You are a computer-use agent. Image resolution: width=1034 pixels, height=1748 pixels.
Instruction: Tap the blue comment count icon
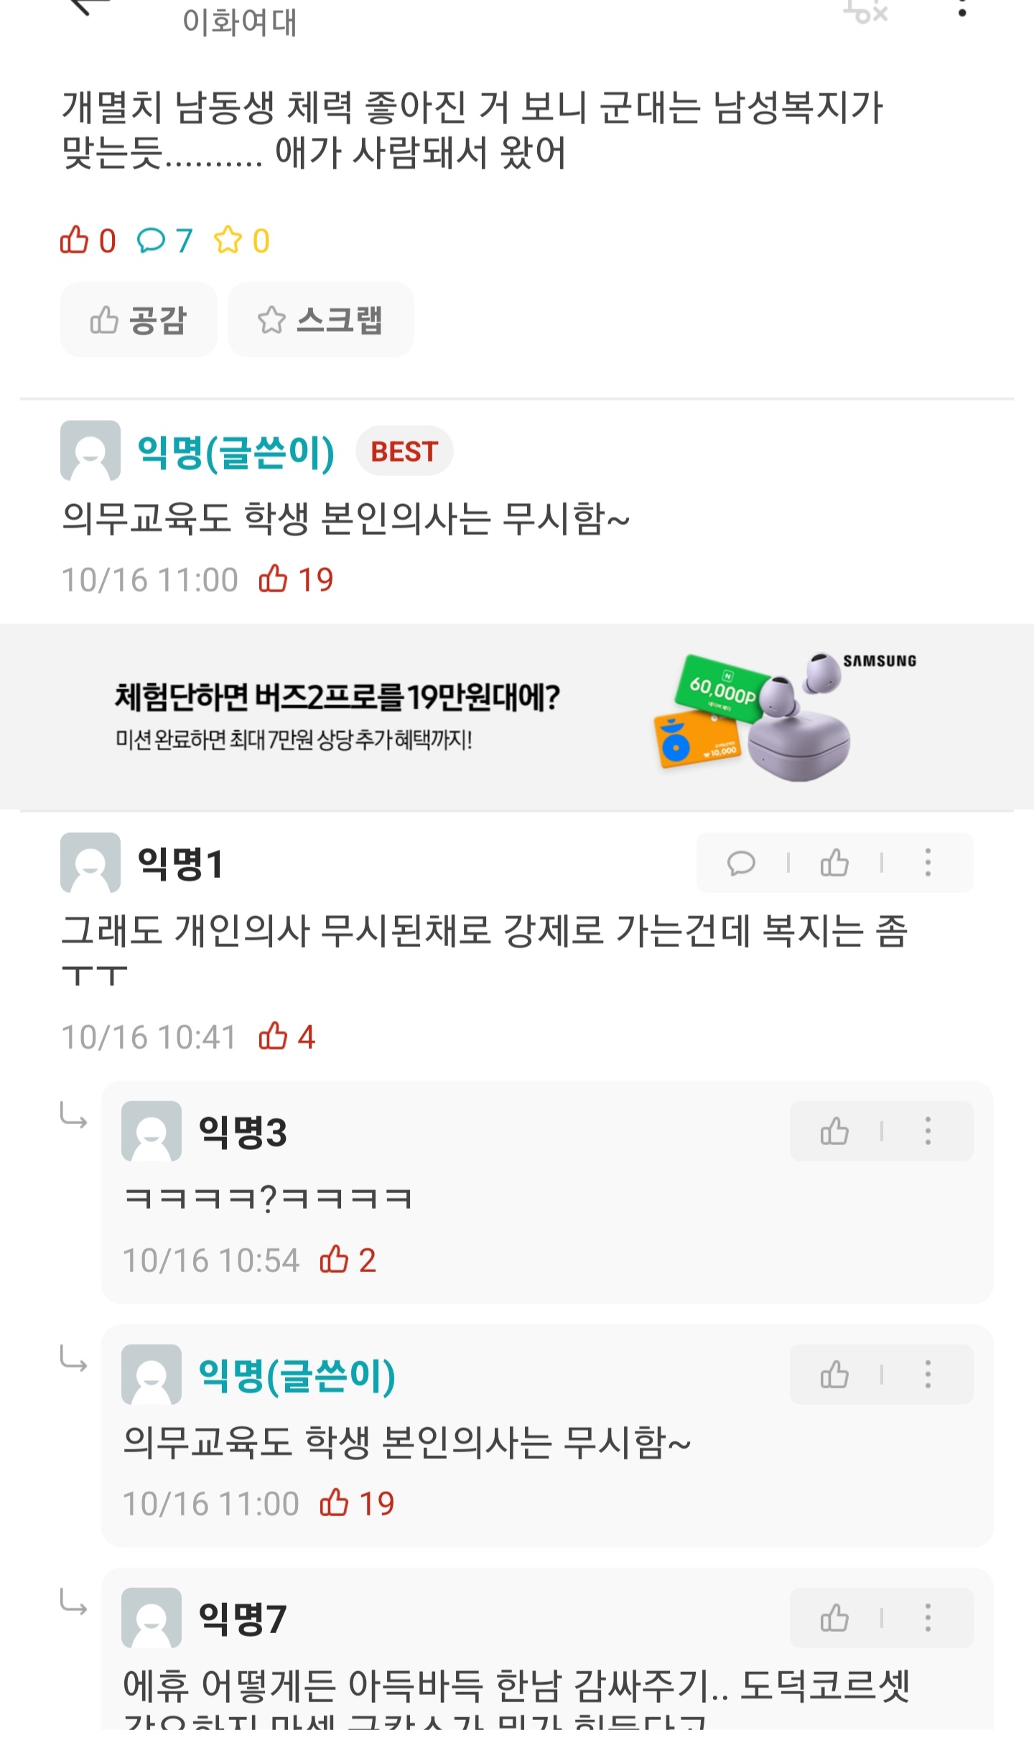pos(151,240)
